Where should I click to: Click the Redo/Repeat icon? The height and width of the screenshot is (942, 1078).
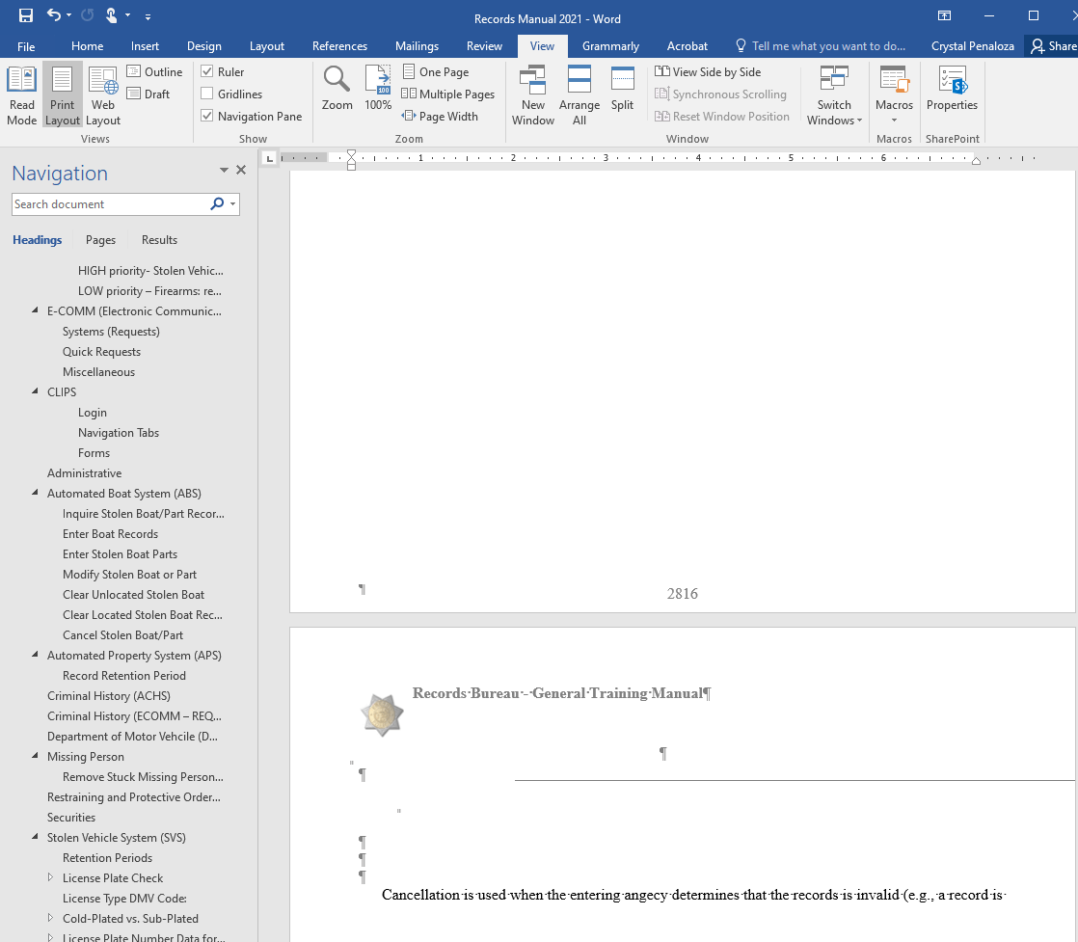[x=88, y=15]
